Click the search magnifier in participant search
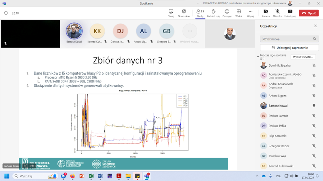This screenshot has width=323, height=181. [315, 39]
